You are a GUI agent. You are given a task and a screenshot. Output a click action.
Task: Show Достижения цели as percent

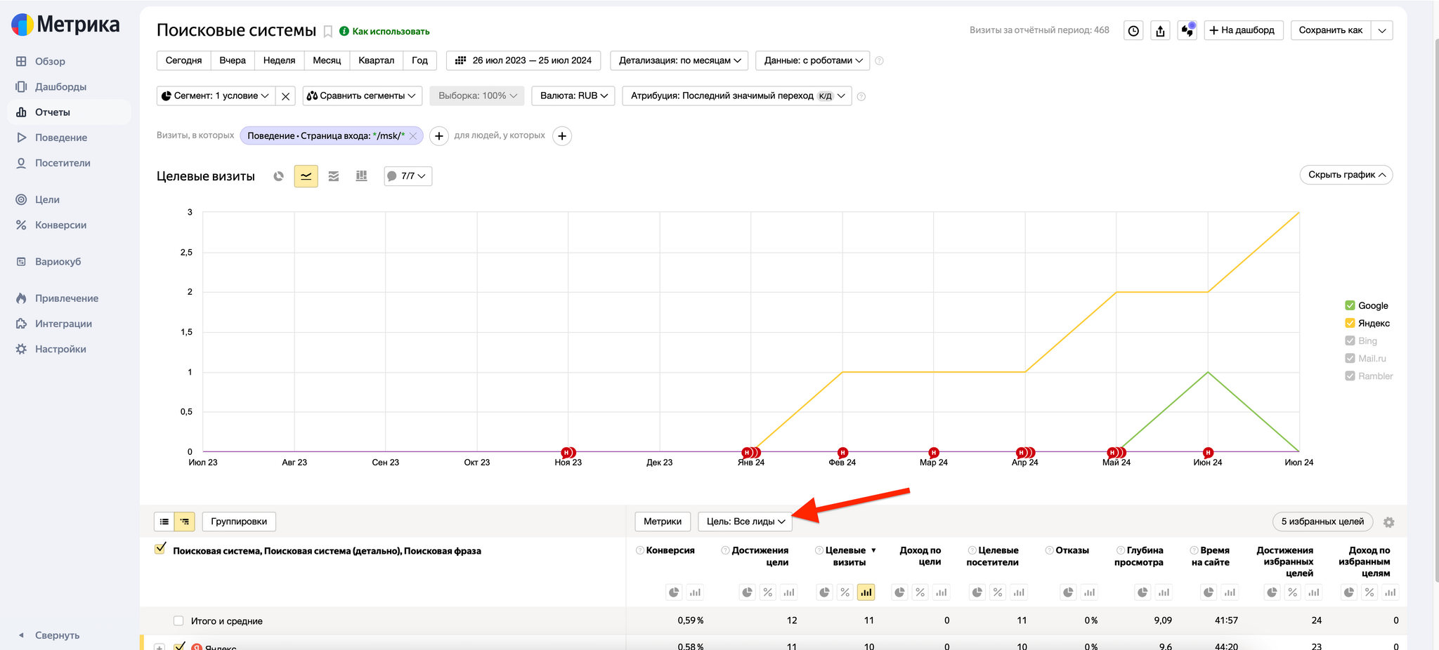(x=768, y=592)
